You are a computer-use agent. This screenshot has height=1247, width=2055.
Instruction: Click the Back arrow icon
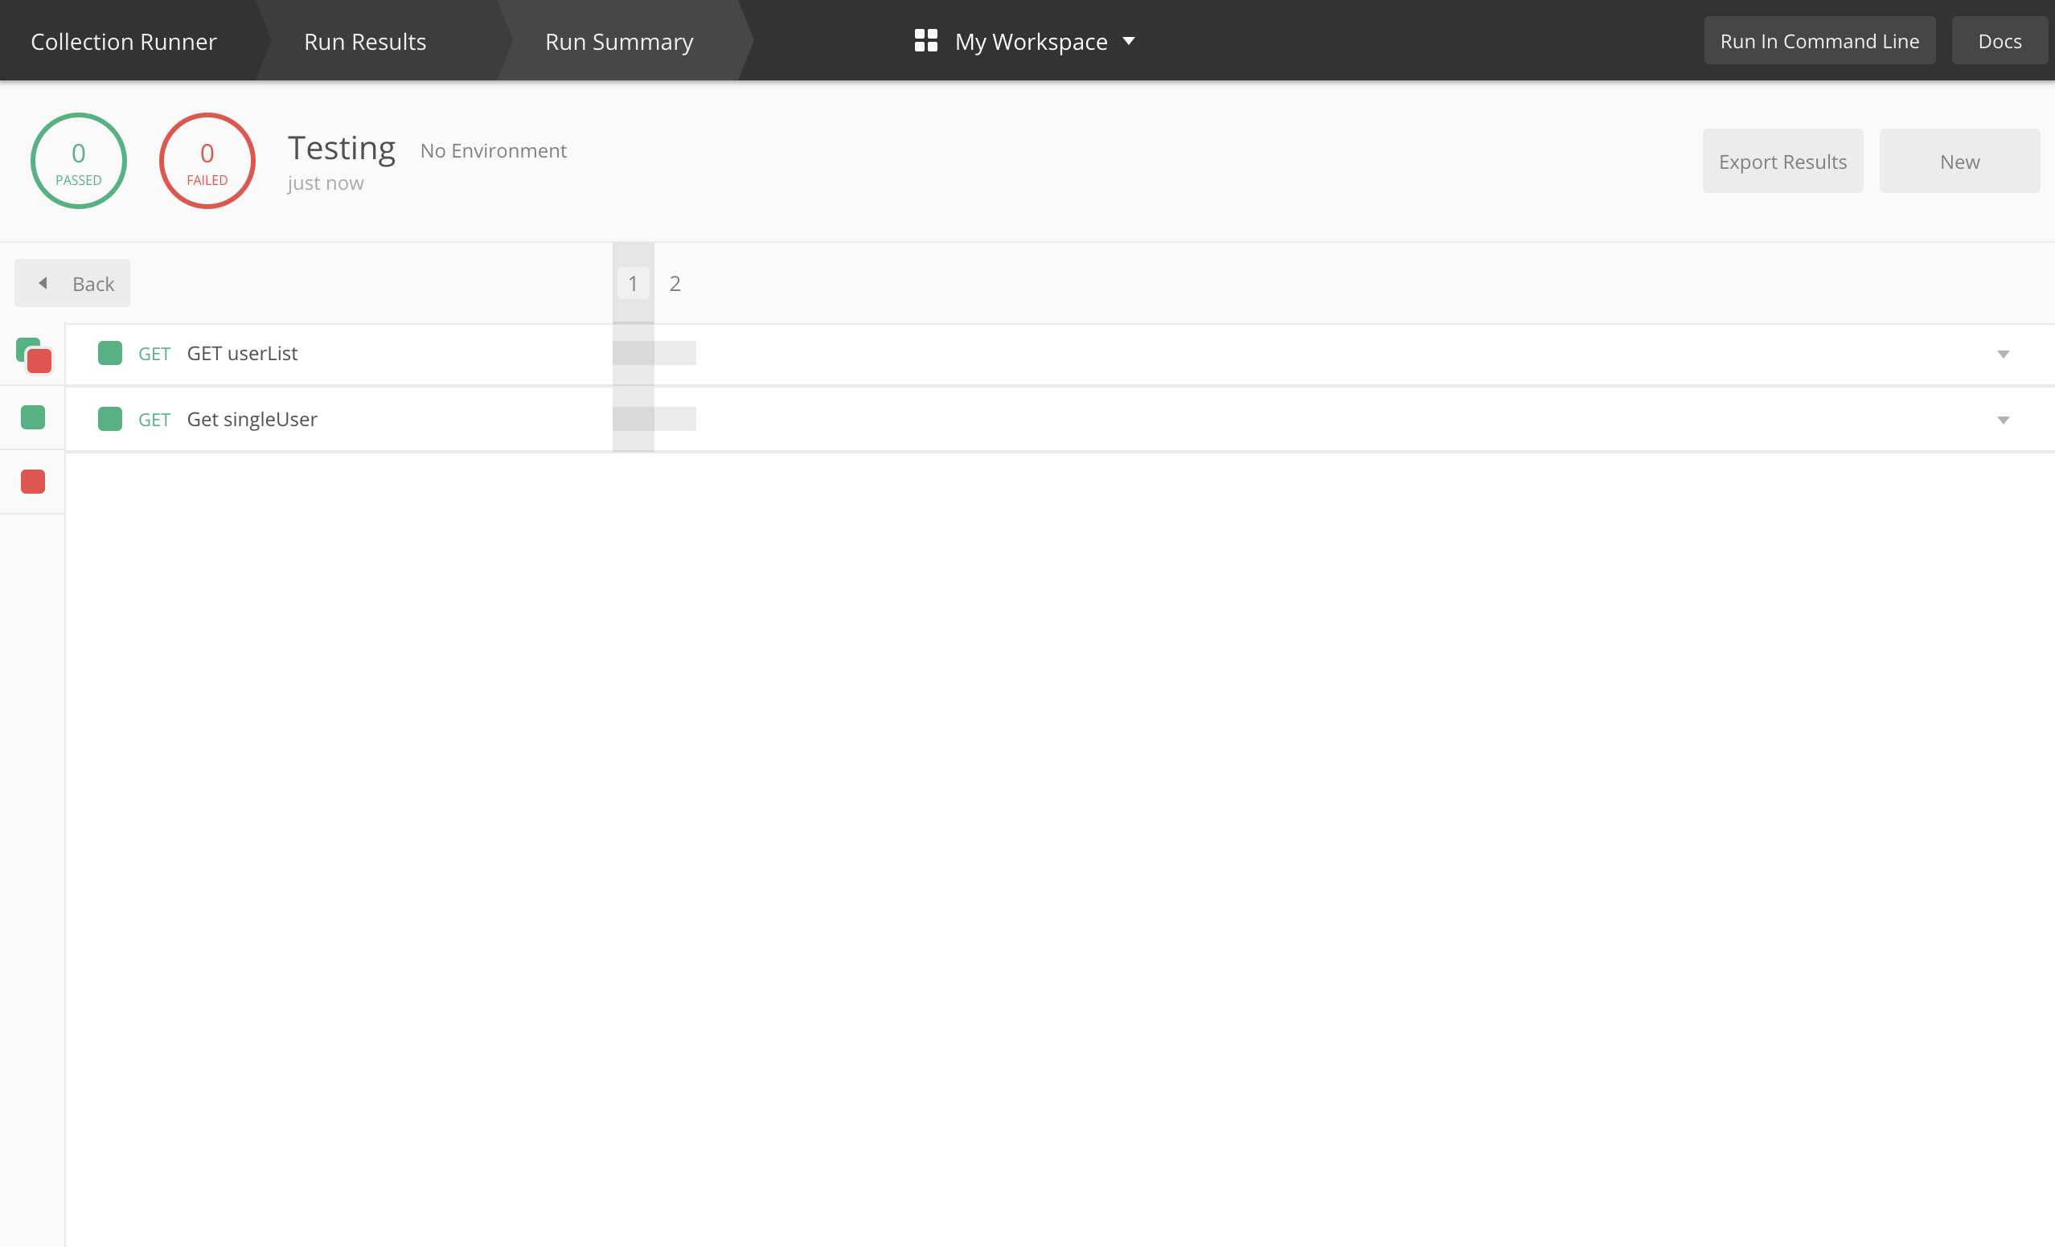pos(43,284)
